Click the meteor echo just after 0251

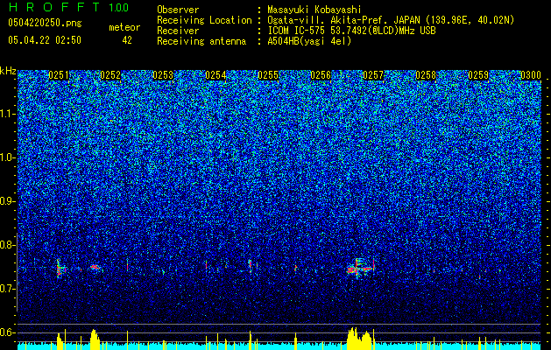(60, 269)
